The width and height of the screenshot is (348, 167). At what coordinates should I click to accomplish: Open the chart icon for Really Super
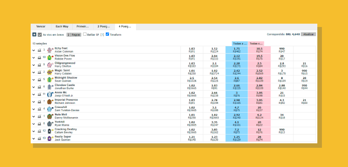coord(39,138)
